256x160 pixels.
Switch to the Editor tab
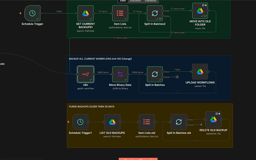(122, 1)
